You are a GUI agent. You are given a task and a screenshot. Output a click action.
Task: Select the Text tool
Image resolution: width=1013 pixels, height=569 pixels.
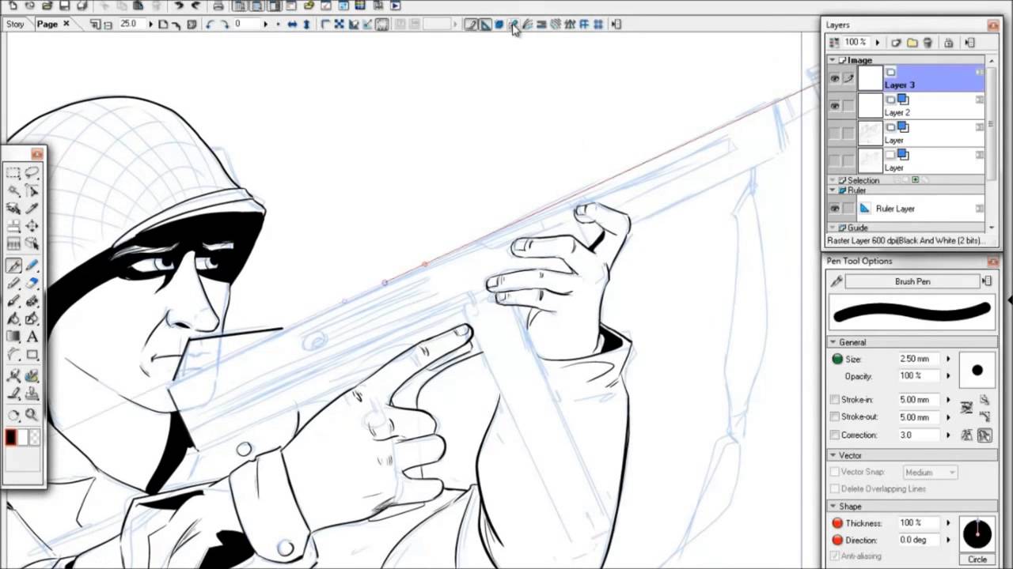pyautogui.click(x=32, y=337)
